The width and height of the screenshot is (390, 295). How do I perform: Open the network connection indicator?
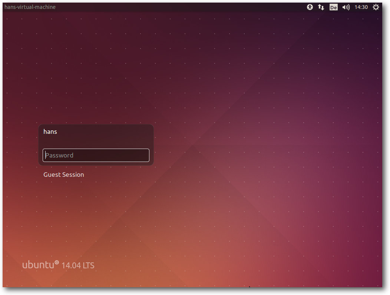pyautogui.click(x=321, y=7)
